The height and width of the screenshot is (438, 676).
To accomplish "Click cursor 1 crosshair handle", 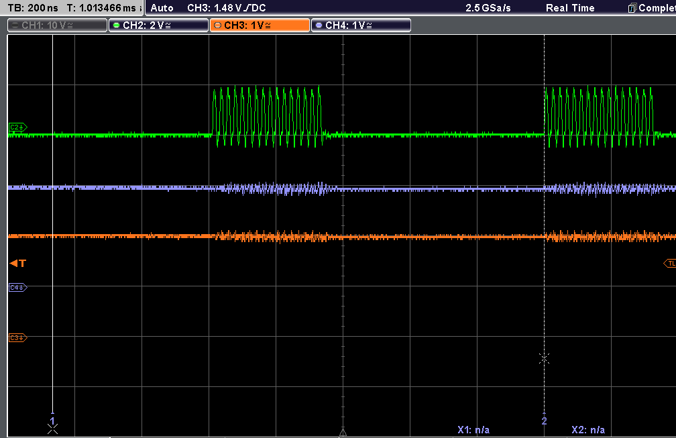I will [x=52, y=429].
